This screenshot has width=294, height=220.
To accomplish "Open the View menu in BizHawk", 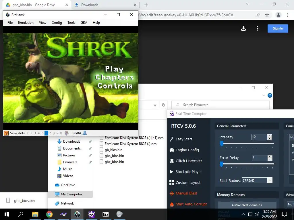I will point(42,23).
